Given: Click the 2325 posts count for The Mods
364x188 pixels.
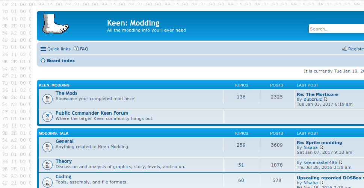Looking at the screenshot, I should (x=277, y=97).
